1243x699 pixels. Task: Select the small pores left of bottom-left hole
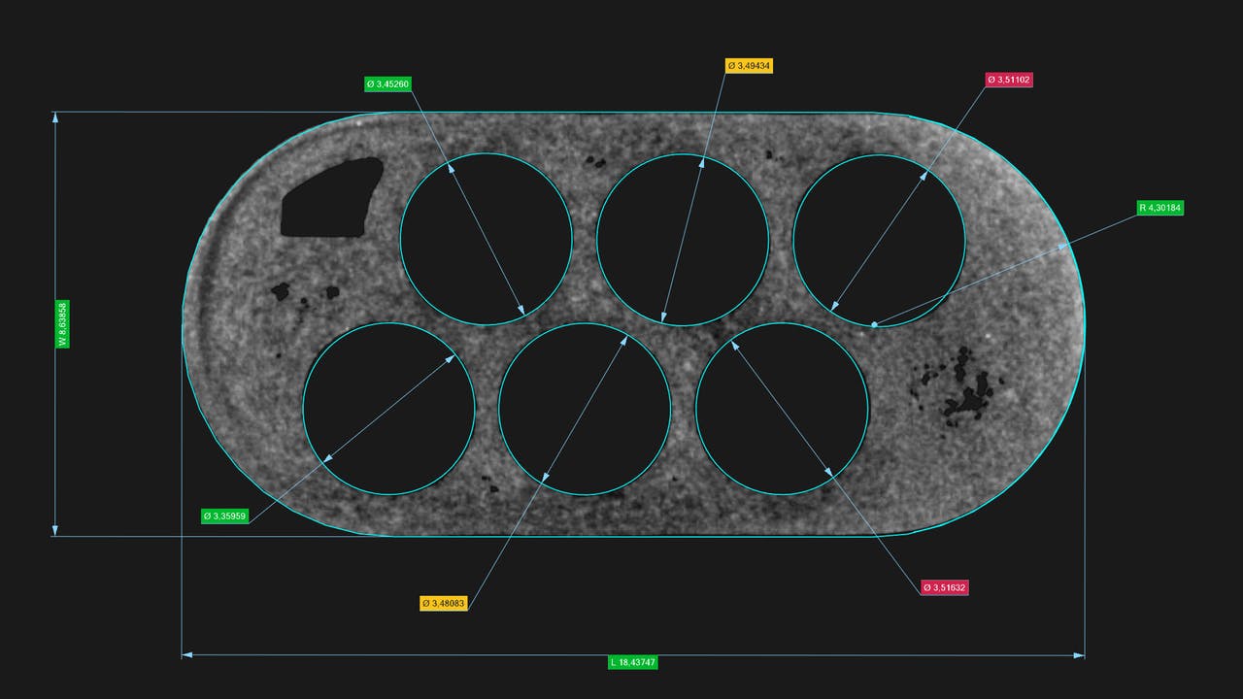tap(303, 293)
